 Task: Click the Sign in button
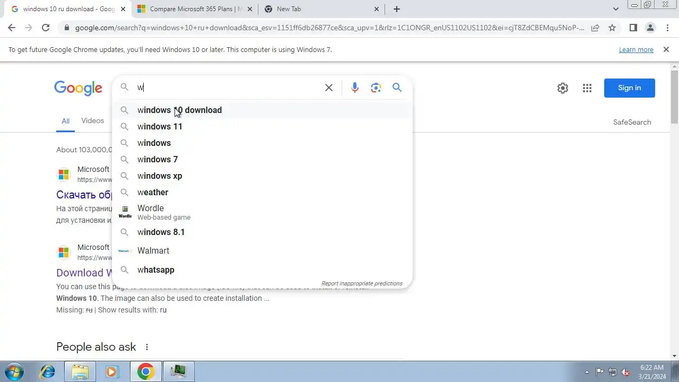[x=629, y=88]
